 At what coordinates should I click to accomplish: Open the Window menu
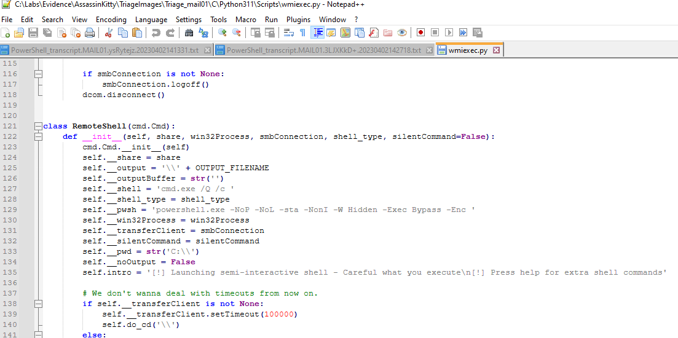point(333,20)
